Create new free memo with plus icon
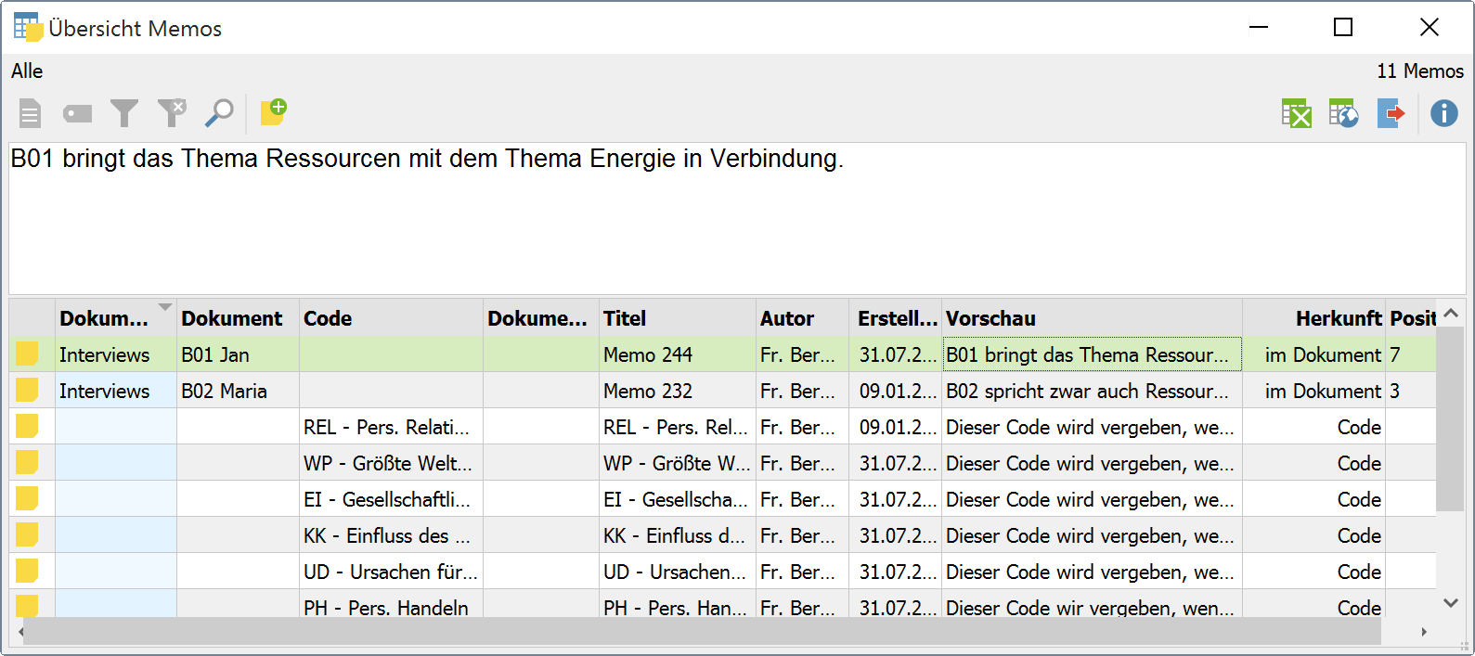The height and width of the screenshot is (656, 1475). [273, 112]
